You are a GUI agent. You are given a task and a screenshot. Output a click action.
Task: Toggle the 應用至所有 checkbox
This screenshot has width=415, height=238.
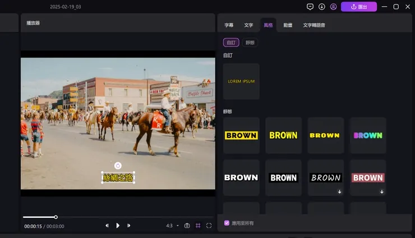coord(227,223)
